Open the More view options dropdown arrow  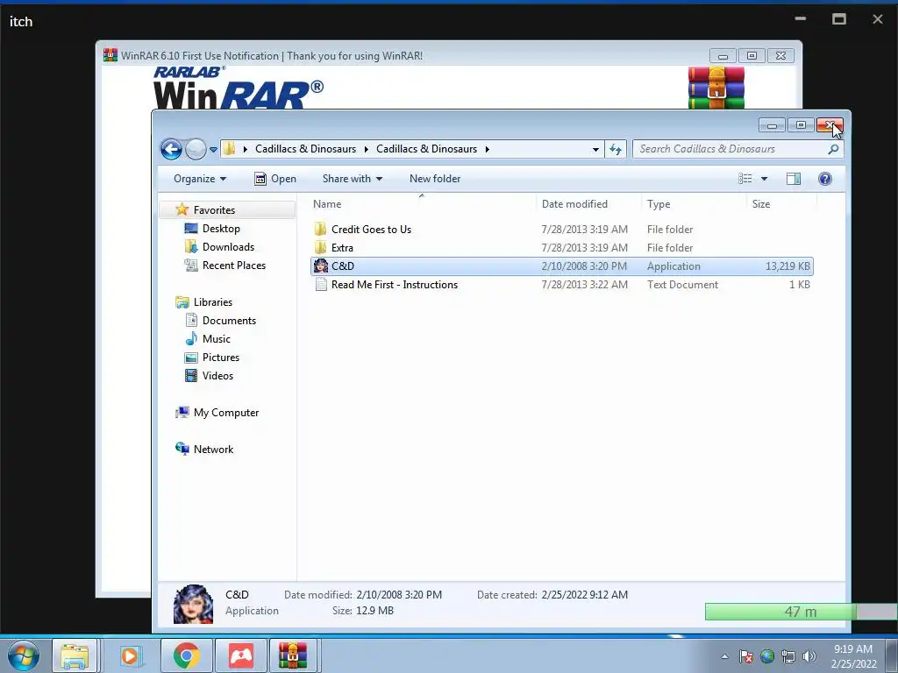click(764, 179)
